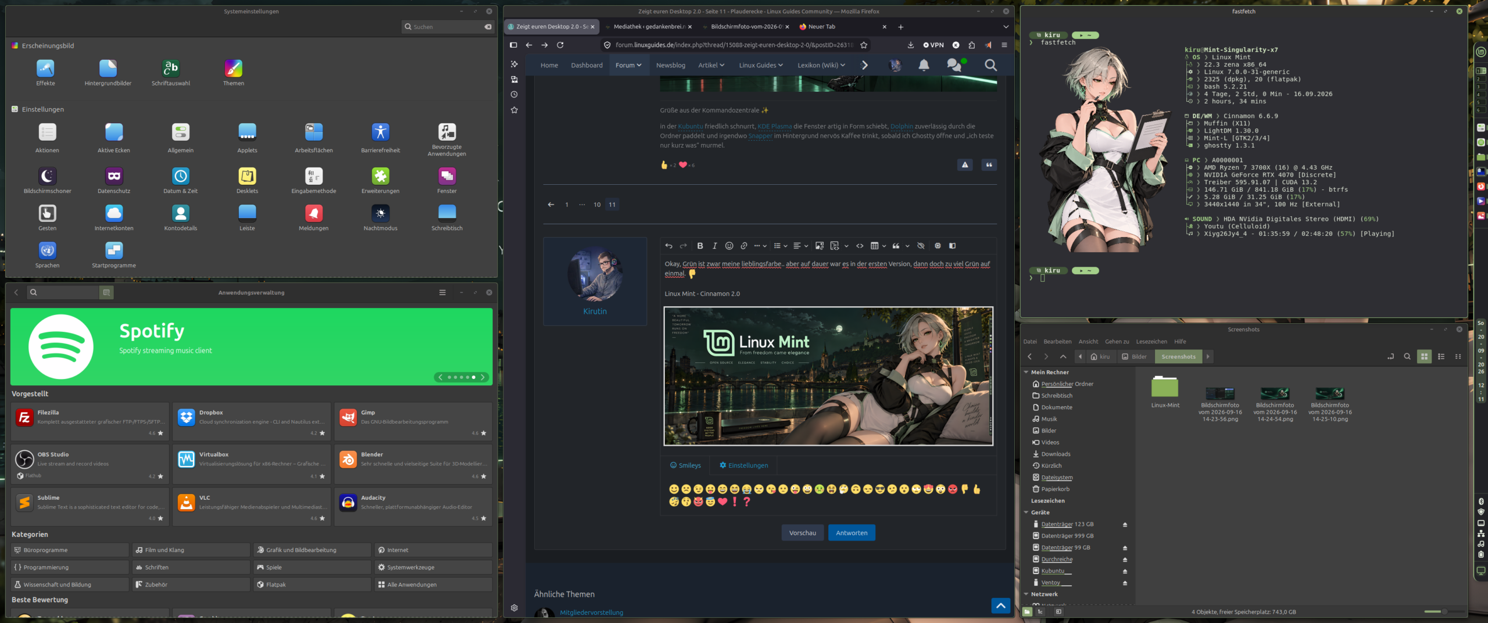Open the Kubuntu link in post
This screenshot has height=623, width=1488.
pos(690,126)
